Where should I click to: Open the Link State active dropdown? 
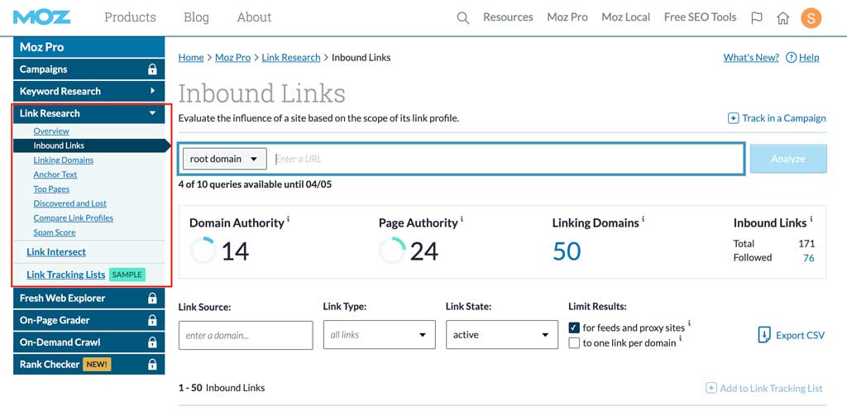[x=501, y=335]
